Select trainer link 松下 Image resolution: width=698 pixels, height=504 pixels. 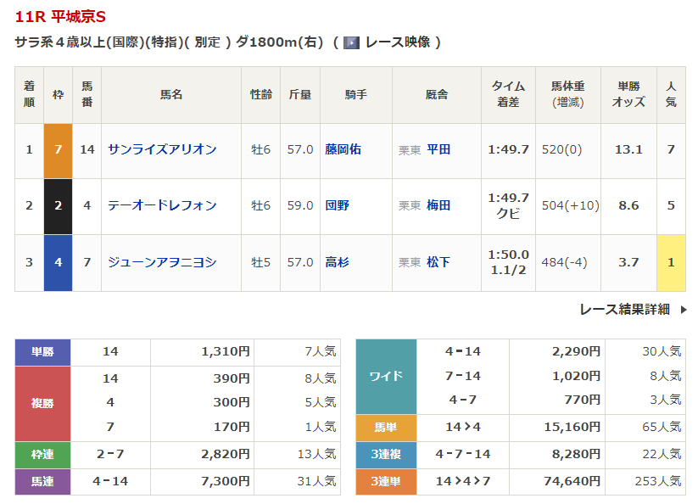pos(438,262)
